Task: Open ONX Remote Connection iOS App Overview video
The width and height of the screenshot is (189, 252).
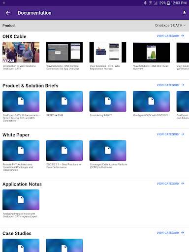Action: coord(64,52)
